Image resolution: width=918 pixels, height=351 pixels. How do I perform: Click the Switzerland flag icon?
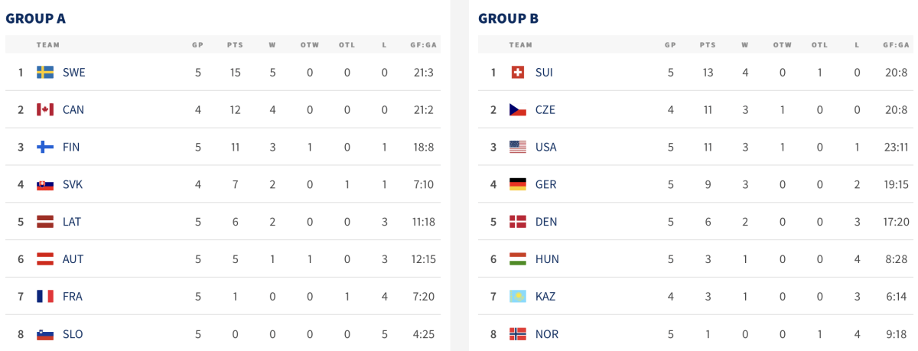(x=518, y=73)
